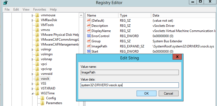The image size is (217, 106).
Task: Select the Config subfolder icon
Action: pyautogui.click(x=42, y=98)
